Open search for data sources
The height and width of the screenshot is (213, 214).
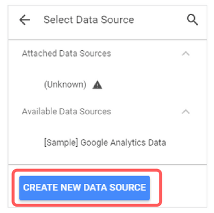192,20
